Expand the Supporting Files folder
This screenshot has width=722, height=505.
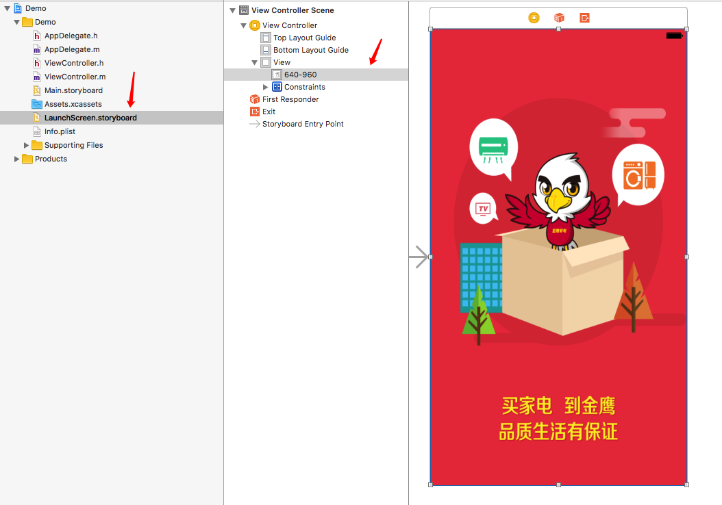click(26, 144)
